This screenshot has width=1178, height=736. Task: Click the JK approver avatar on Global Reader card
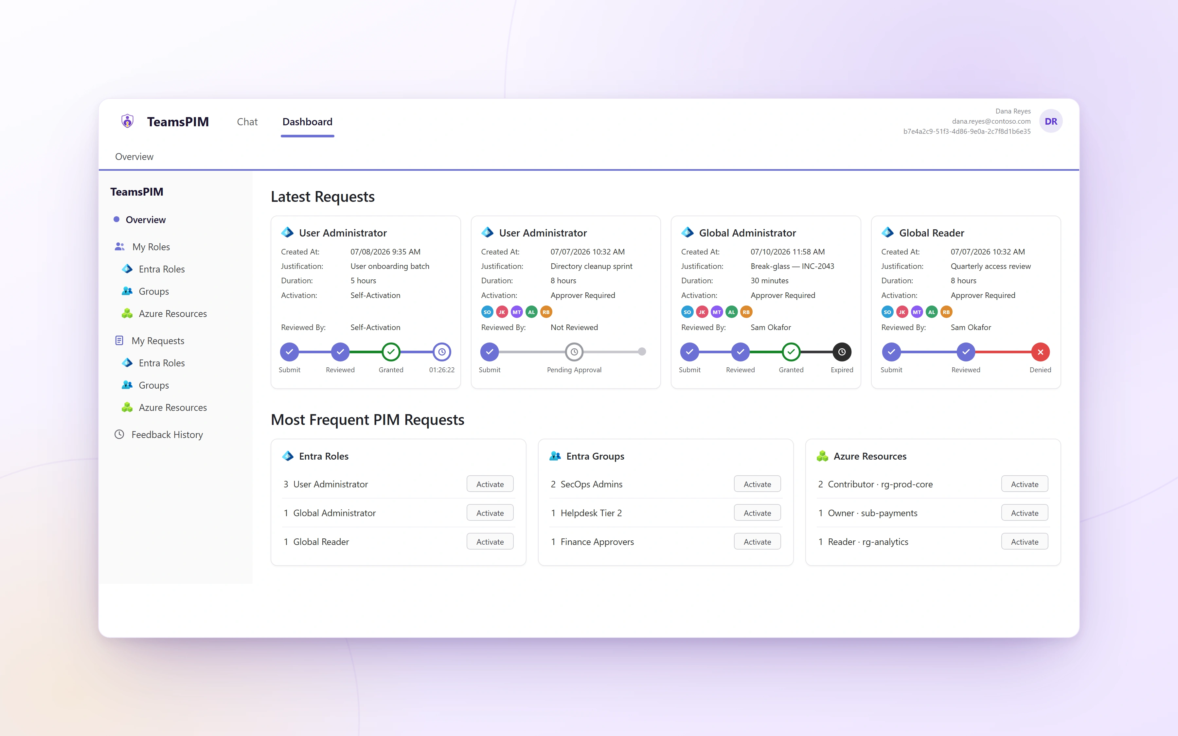tap(902, 312)
